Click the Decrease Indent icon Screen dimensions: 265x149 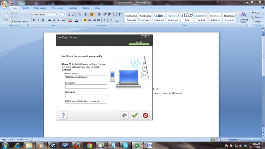point(105,15)
